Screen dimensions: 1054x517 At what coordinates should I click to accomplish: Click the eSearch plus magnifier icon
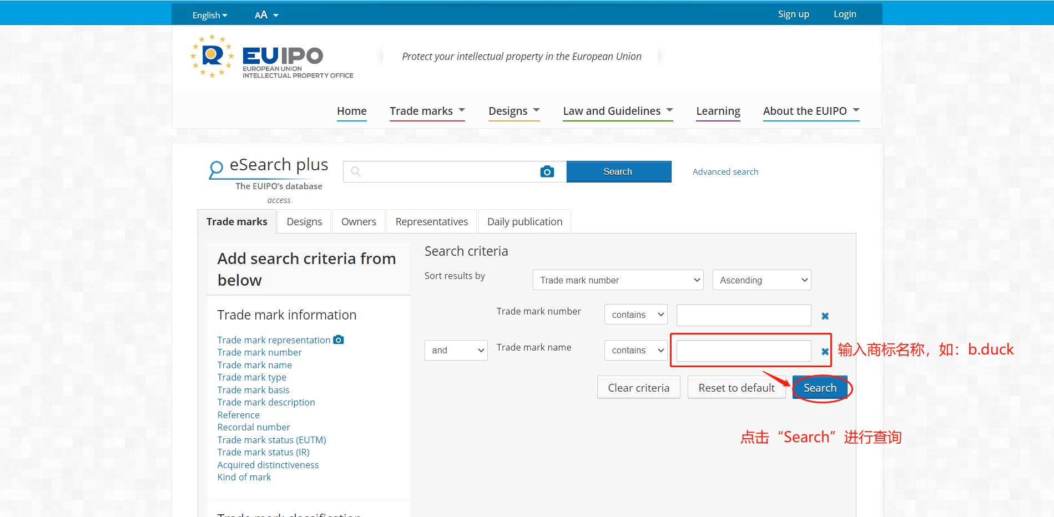[x=216, y=169]
